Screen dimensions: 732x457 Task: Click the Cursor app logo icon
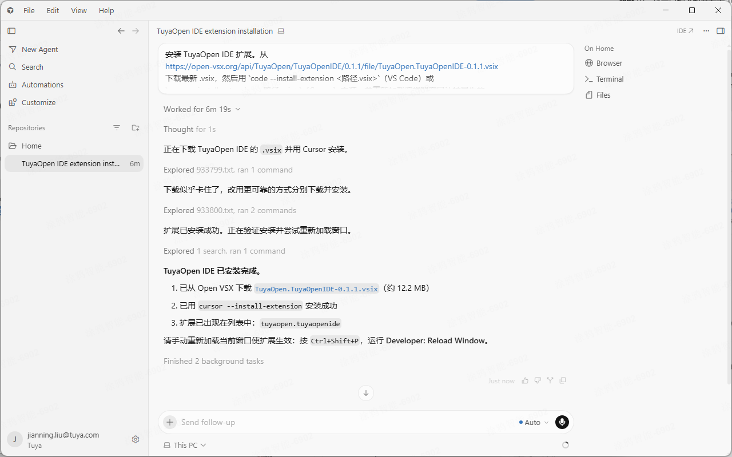[x=10, y=10]
